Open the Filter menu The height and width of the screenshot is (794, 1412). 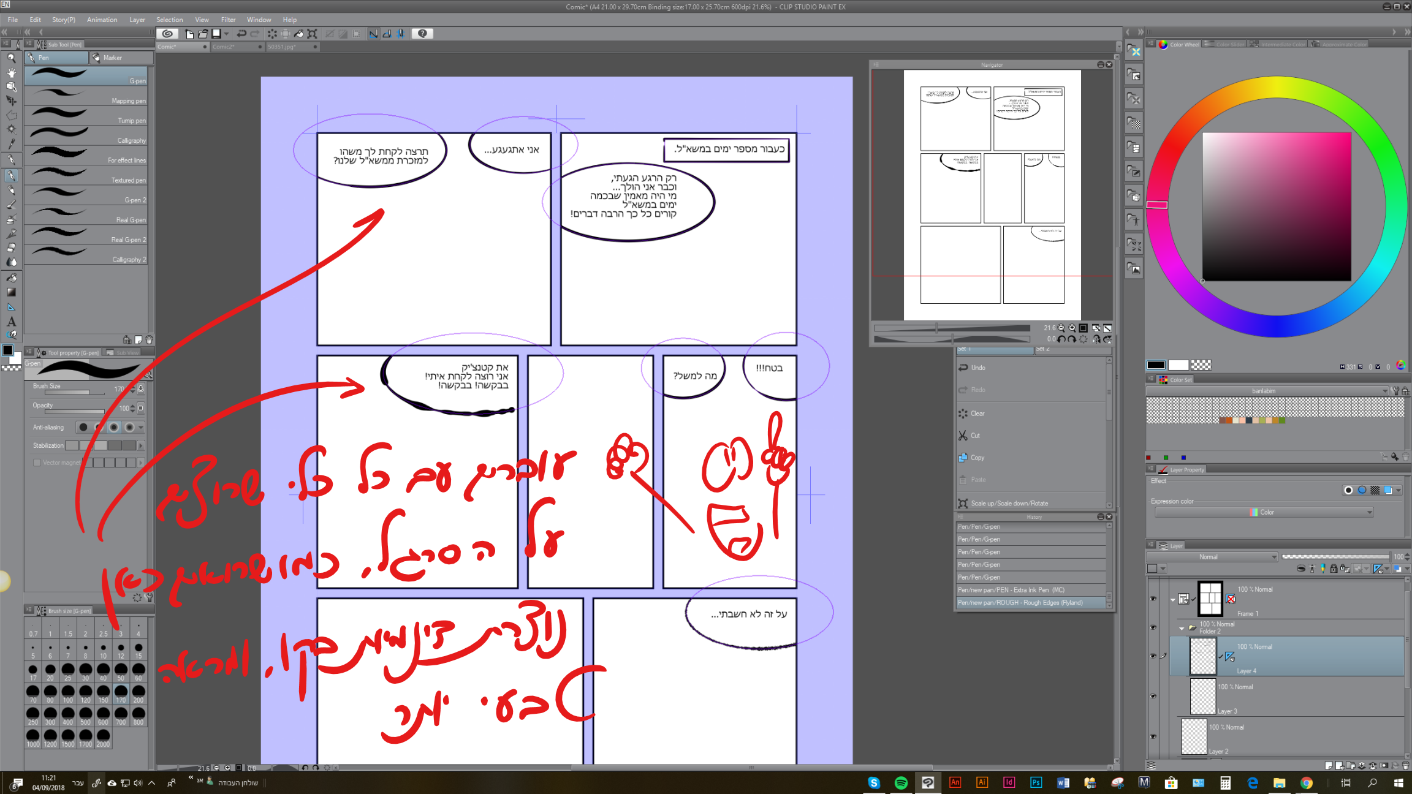pos(228,20)
